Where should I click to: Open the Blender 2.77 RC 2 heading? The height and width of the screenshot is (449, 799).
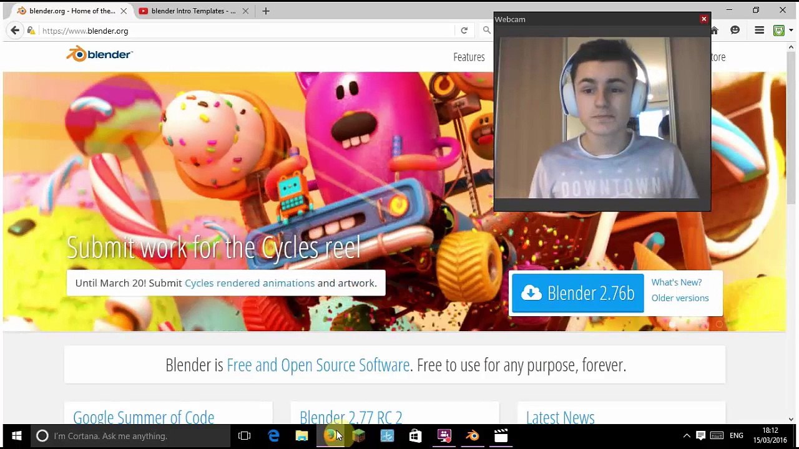351,417
